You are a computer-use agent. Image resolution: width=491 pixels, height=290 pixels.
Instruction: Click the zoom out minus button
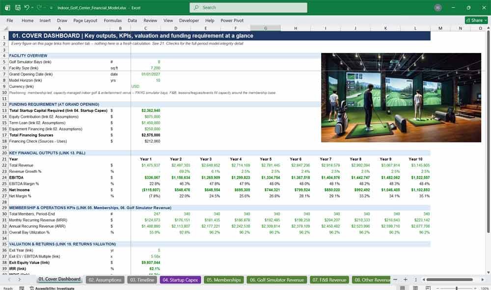[438, 288]
